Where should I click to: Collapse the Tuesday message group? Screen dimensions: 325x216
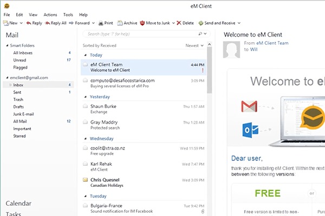click(x=85, y=196)
